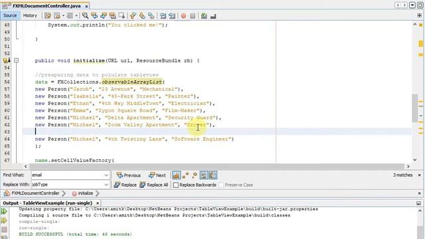Open the documents list dropdown at top right
Image resolution: width=425 pixels, height=239 pixels.
[412, 5]
